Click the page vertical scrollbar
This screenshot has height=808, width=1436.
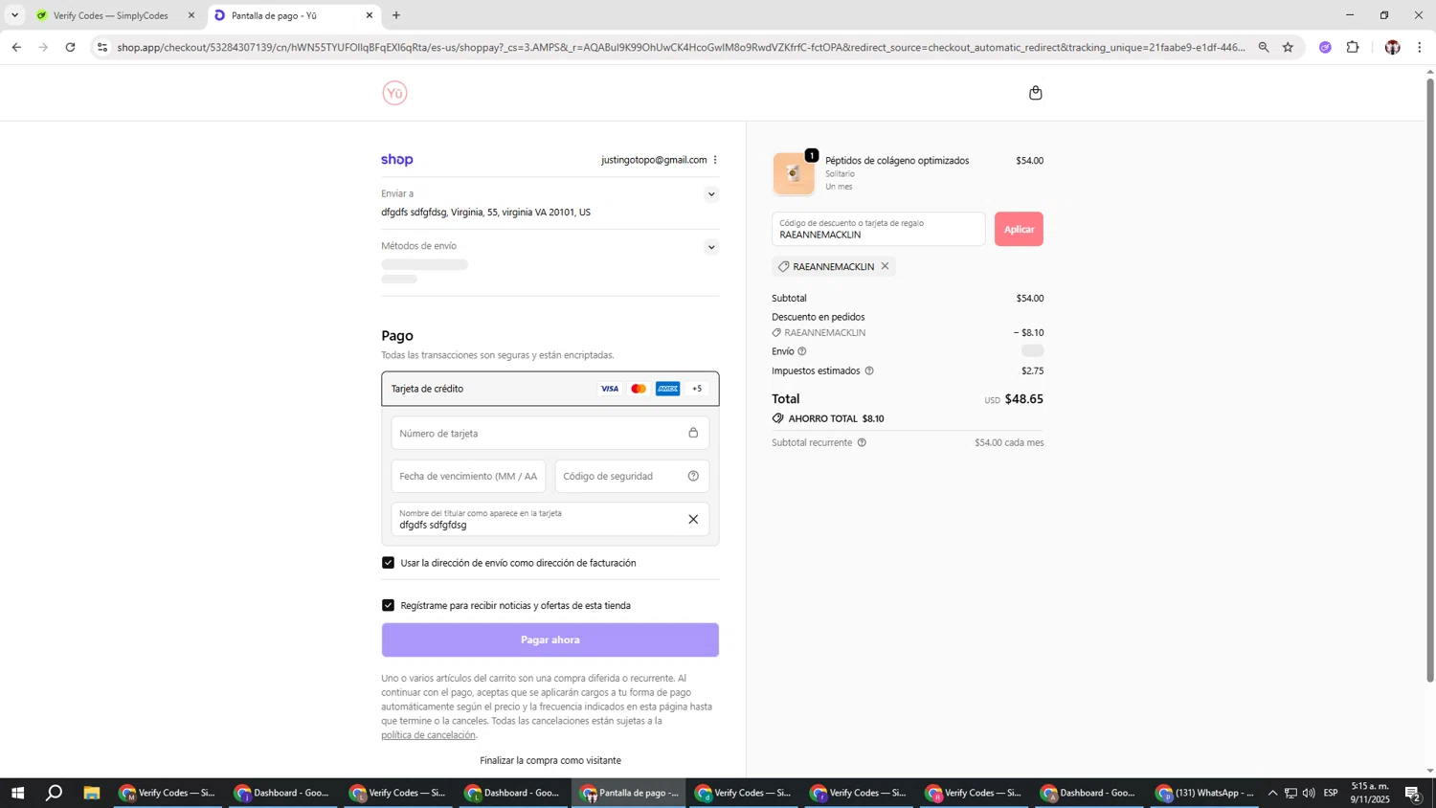(1430, 380)
